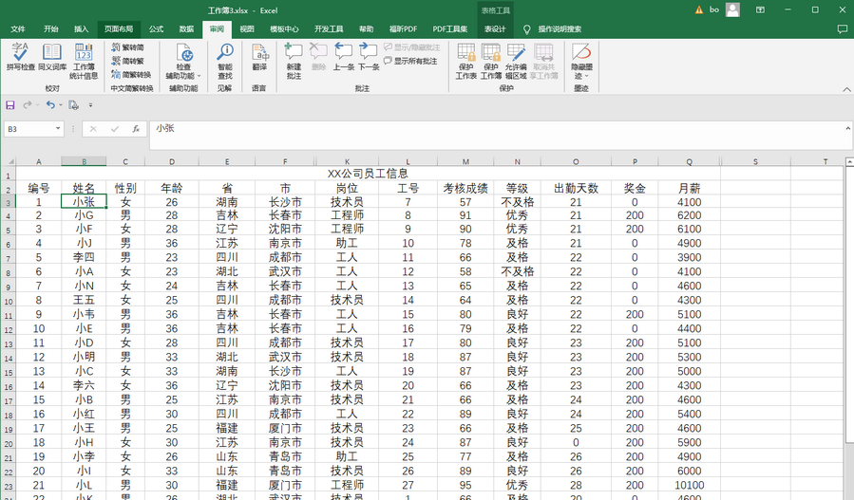
Task: Open the 公式 ribbon tab
Action: [x=156, y=29]
